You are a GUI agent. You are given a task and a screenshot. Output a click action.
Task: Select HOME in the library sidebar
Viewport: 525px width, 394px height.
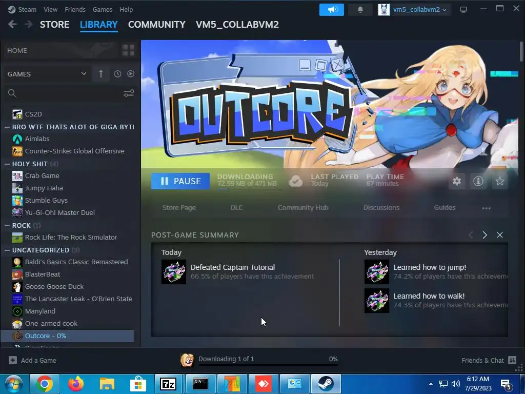tap(62, 50)
